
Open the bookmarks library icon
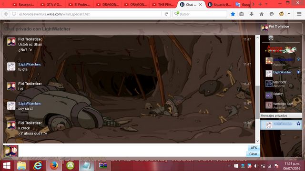tap(242, 14)
